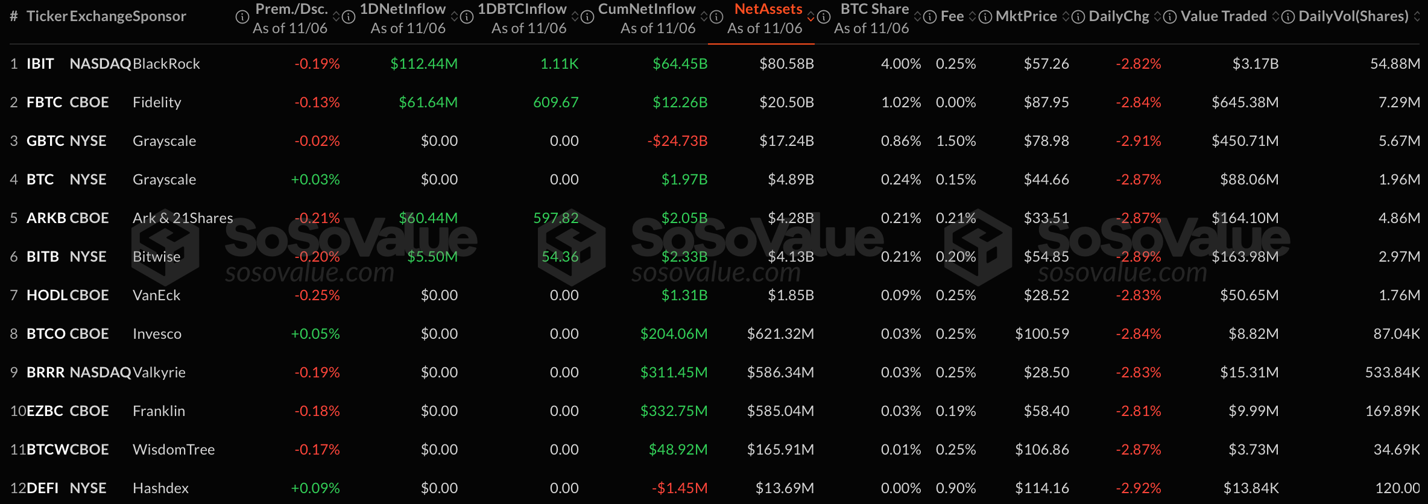Open info icon before Fee header
The width and height of the screenshot is (1428, 504).
[x=930, y=17]
